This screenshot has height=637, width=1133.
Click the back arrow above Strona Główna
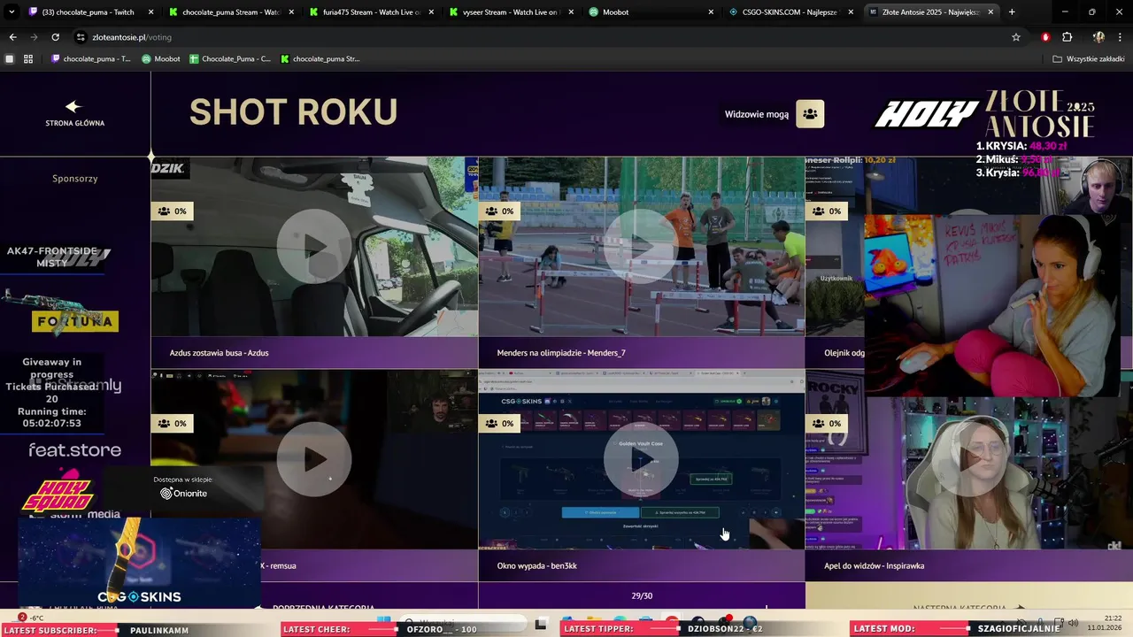coord(73,106)
